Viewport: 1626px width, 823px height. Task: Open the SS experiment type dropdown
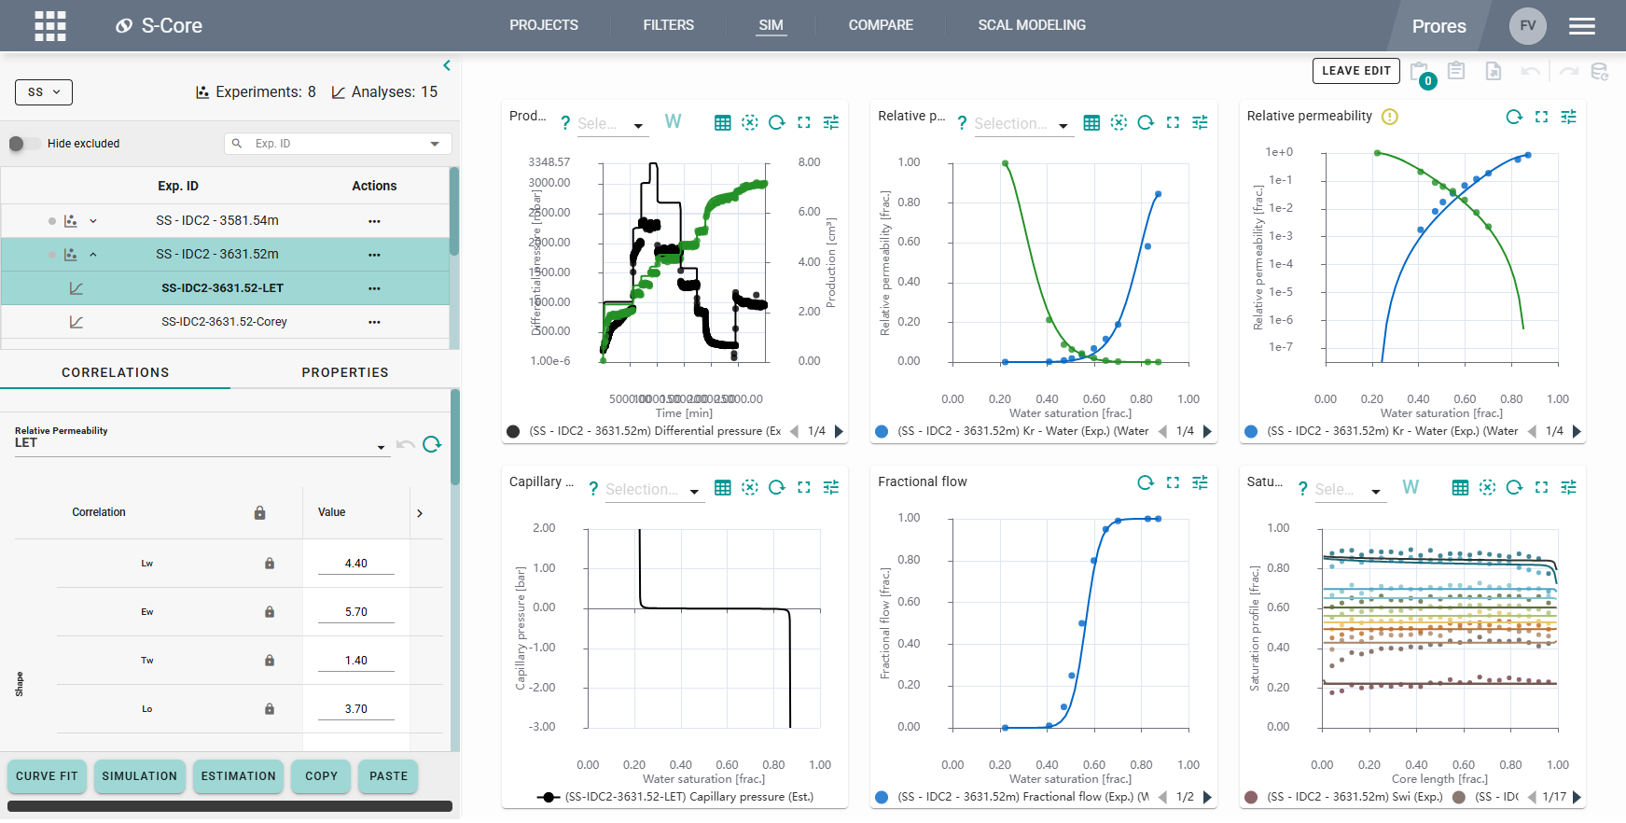click(44, 92)
